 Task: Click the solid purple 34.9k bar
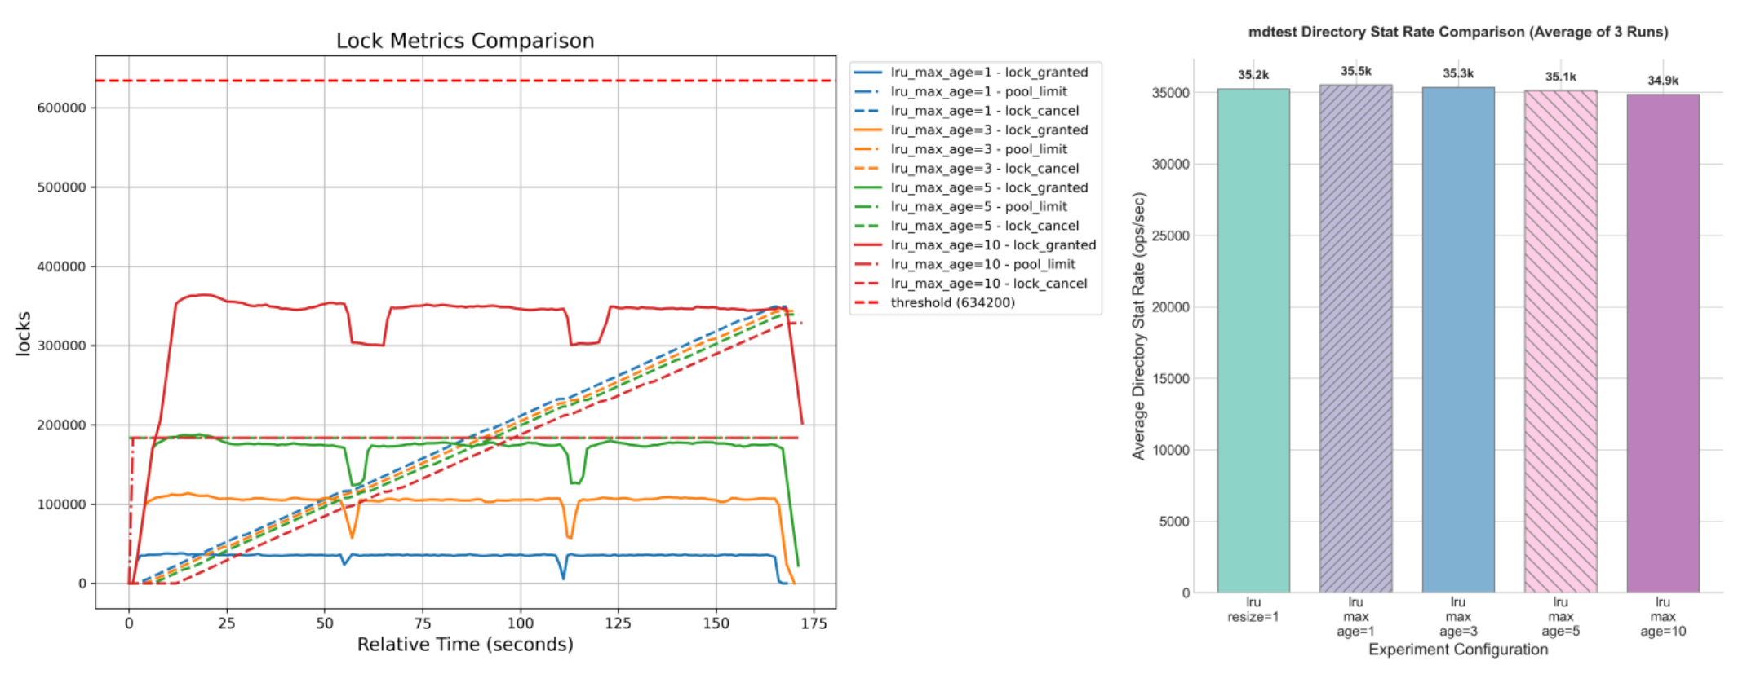[x=1662, y=342]
